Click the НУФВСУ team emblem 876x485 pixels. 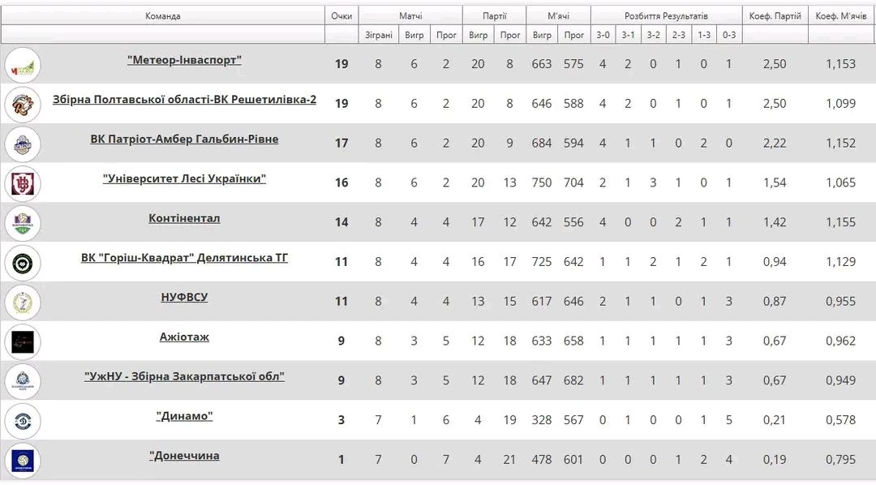[x=23, y=301]
